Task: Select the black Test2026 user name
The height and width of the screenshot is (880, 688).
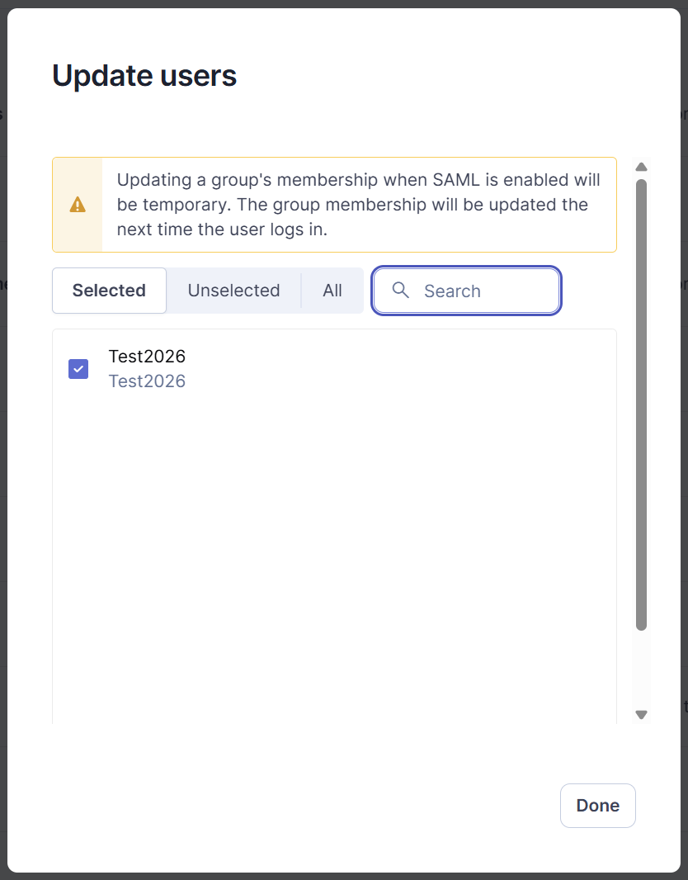Action: point(147,356)
